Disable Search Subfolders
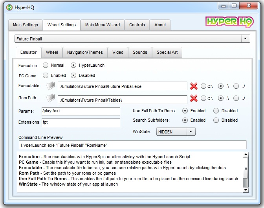This screenshot has width=264, height=208. click(216, 120)
